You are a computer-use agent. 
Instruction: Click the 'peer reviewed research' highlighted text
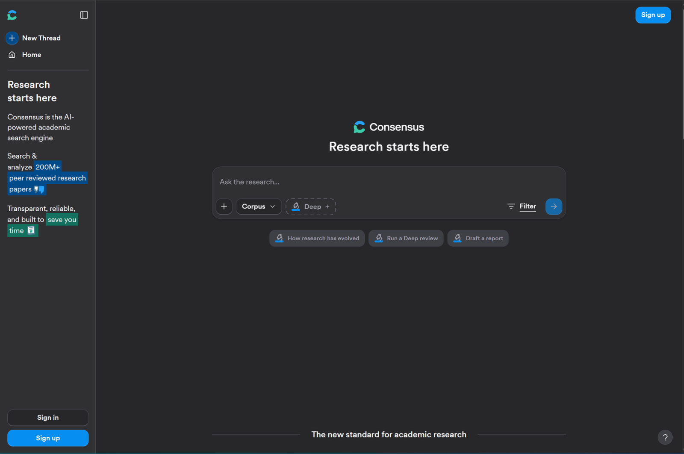pos(47,178)
